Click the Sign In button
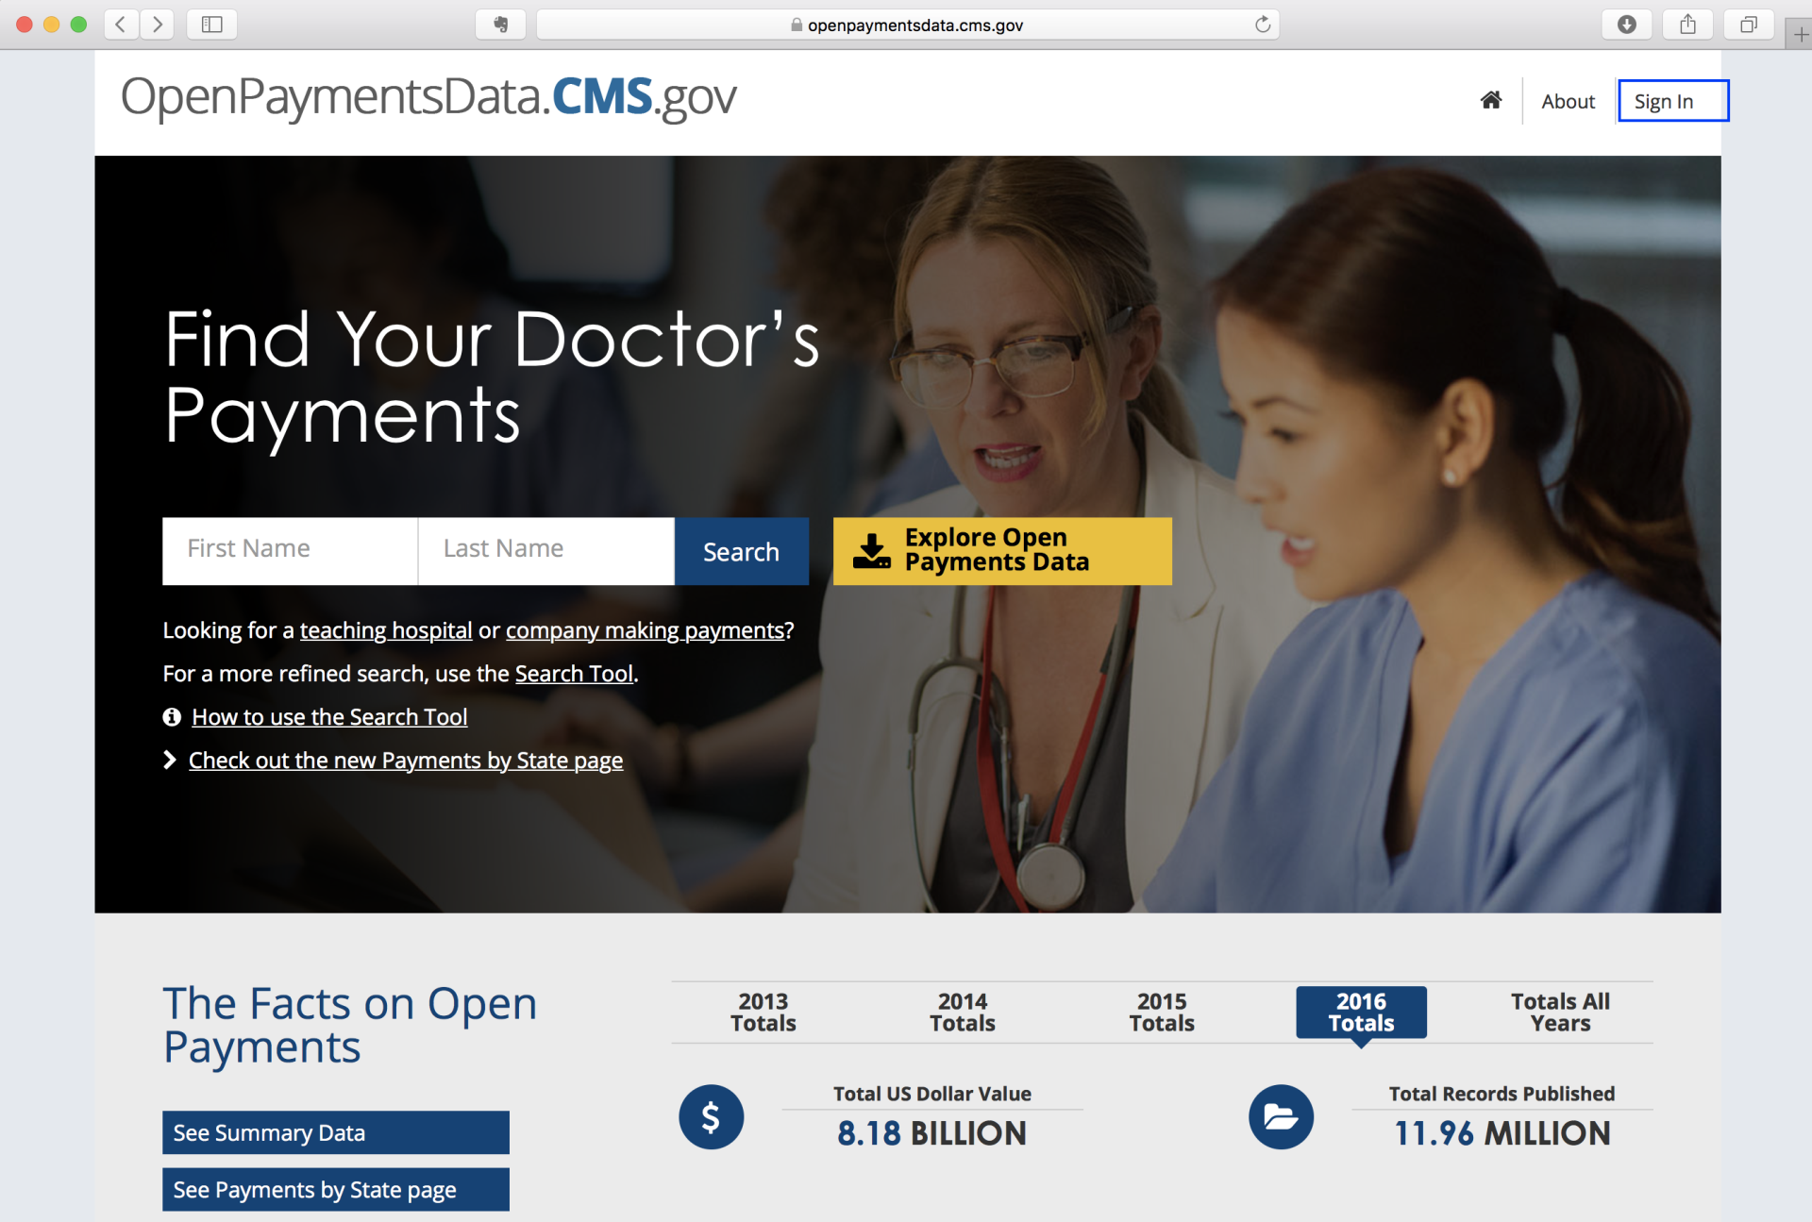The width and height of the screenshot is (1812, 1222). [x=1672, y=101]
